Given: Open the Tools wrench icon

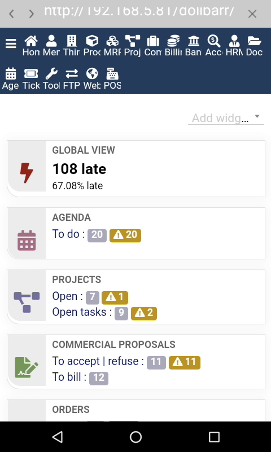Looking at the screenshot, I should click(x=51, y=74).
